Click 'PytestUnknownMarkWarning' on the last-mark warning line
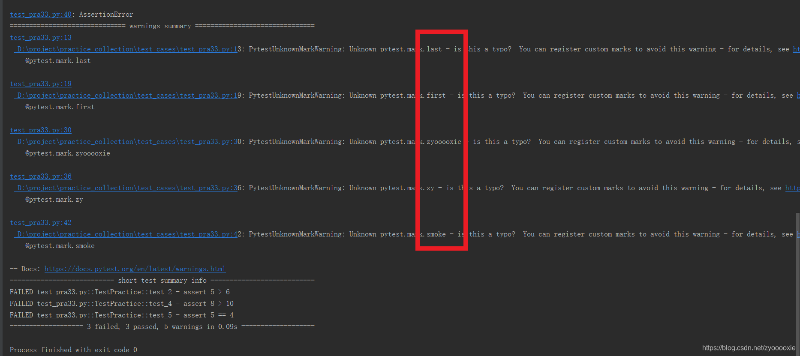 click(x=295, y=49)
